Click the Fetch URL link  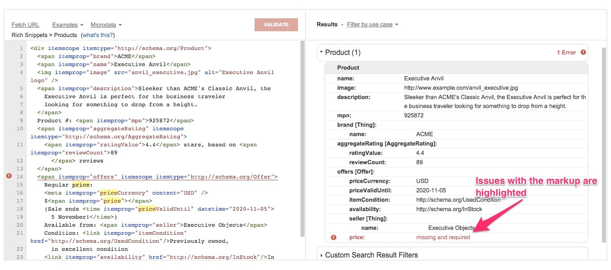[25, 25]
